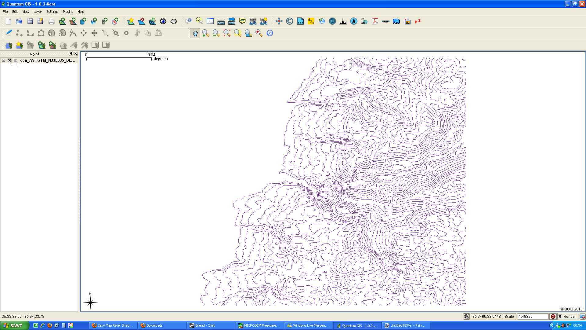Switch to MICRODEM Freeware taskbar window

[259, 325]
